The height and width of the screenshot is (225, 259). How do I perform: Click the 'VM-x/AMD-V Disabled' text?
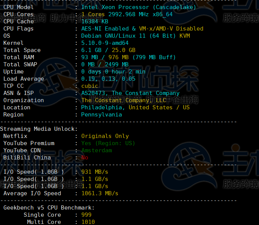click(x=171, y=29)
